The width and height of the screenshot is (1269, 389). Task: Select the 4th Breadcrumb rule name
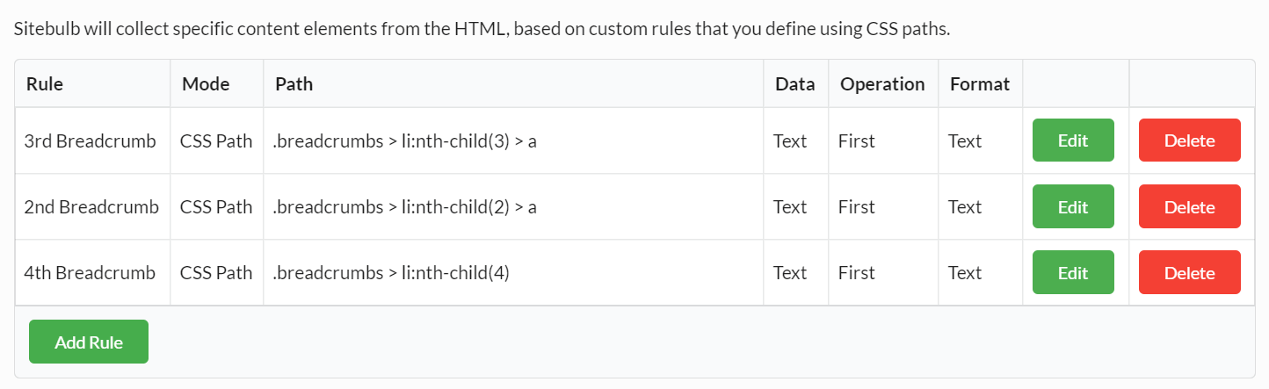click(90, 273)
